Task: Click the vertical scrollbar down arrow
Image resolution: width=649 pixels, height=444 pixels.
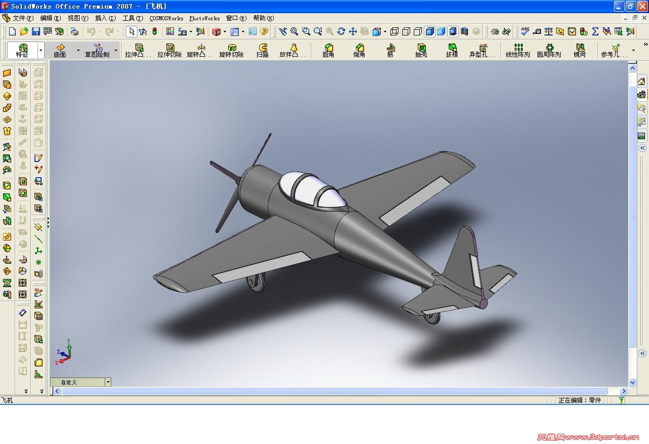Action: (x=632, y=383)
